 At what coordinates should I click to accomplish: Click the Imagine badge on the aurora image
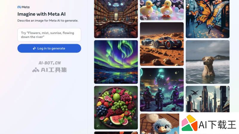pos(98,80)
